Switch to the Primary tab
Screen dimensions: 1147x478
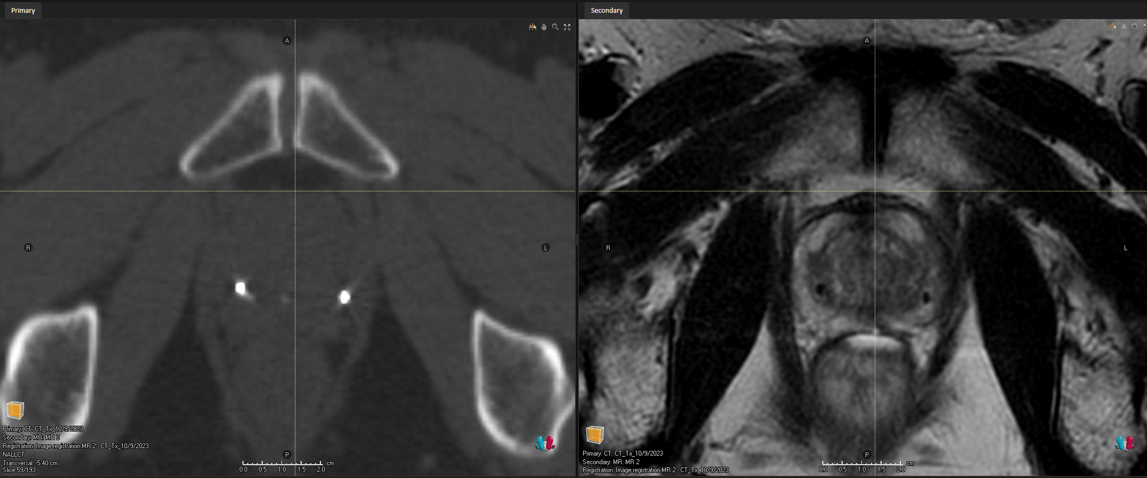point(23,11)
